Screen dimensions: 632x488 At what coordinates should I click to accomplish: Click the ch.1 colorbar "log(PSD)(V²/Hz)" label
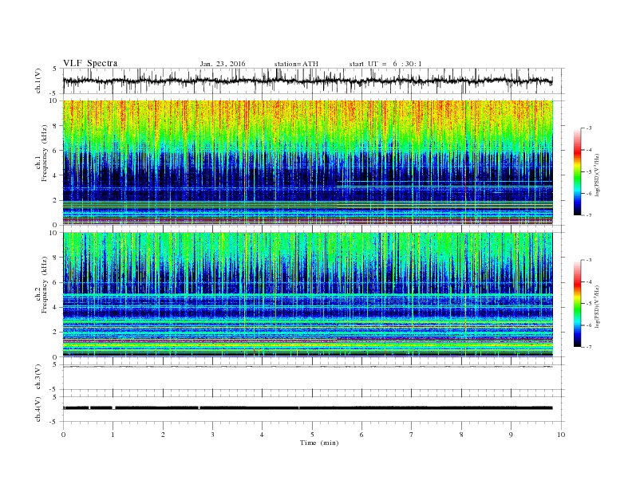tap(597, 175)
